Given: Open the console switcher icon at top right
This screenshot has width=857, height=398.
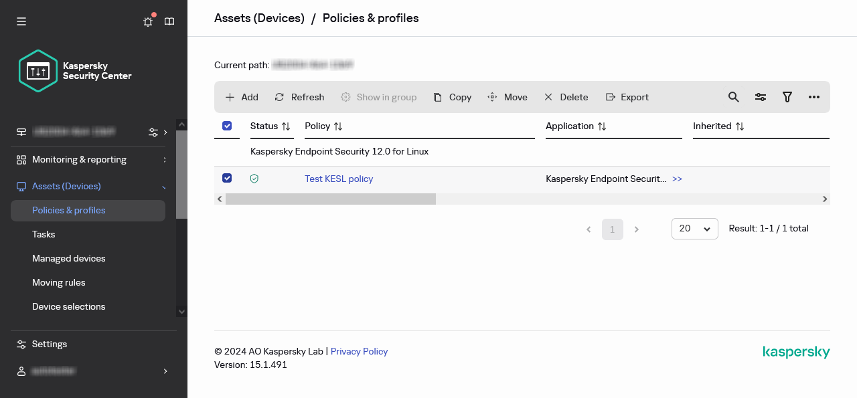Looking at the screenshot, I should click(x=169, y=21).
